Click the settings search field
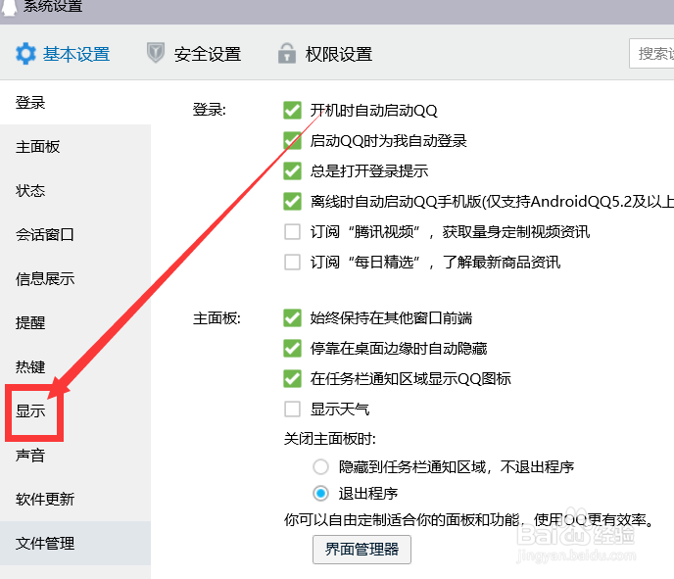This screenshot has width=674, height=579. [x=651, y=53]
